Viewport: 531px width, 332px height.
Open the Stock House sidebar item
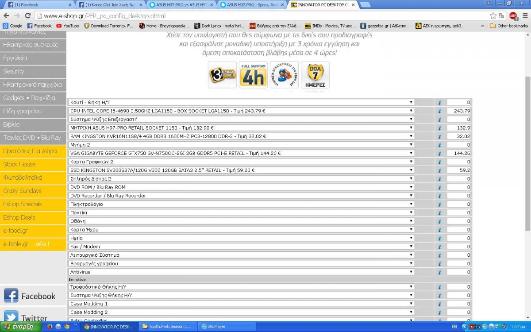pos(33,164)
